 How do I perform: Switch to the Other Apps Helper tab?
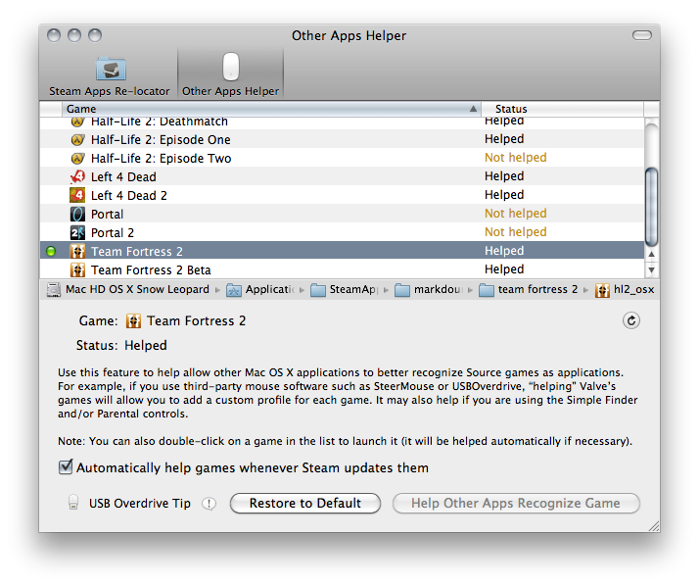pyautogui.click(x=230, y=74)
